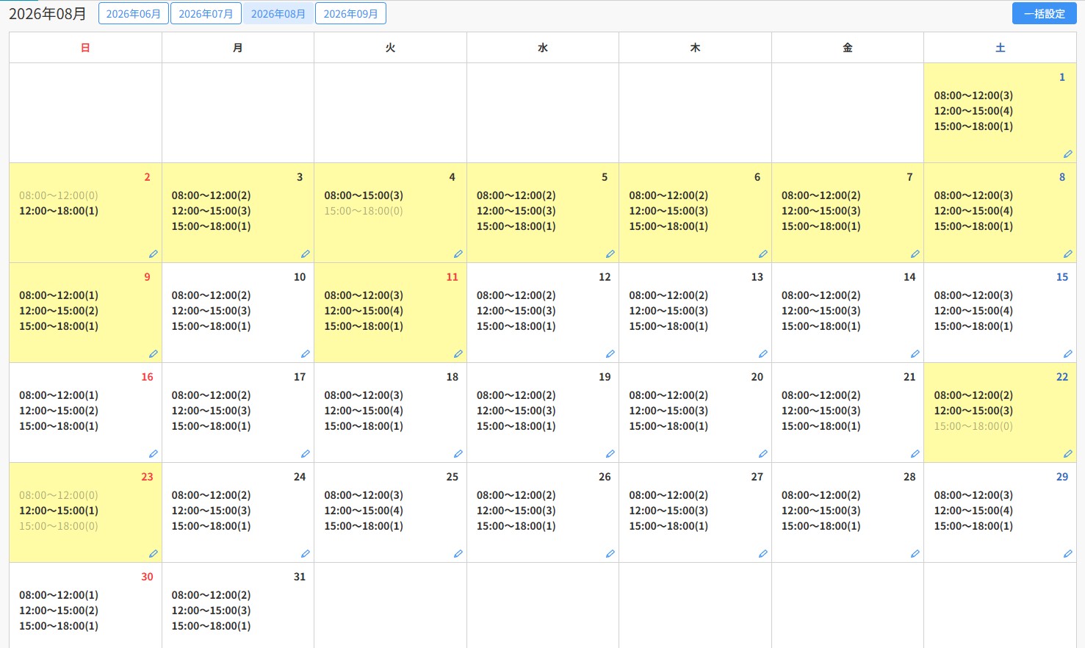Edit August 19 via the pencil icon
Screen dimensions: 1085x648
[x=610, y=454]
